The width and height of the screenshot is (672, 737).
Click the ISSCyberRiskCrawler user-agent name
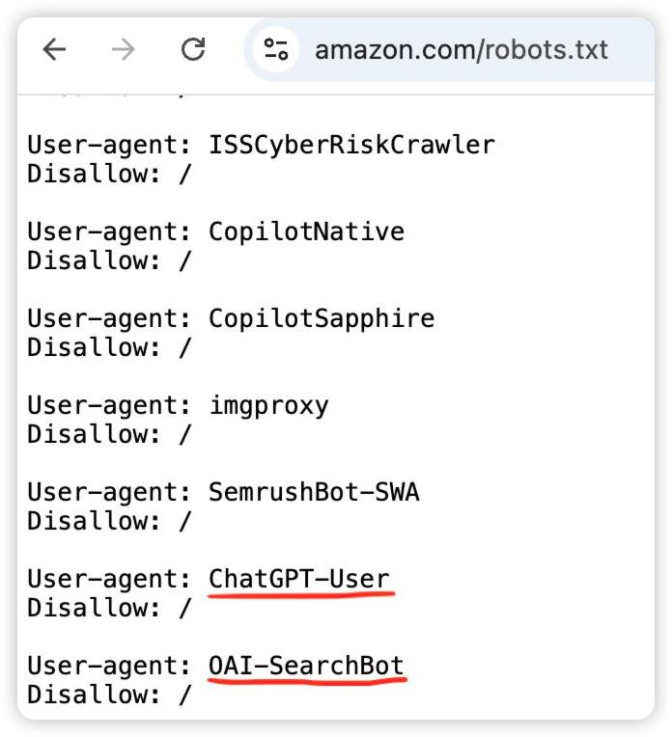(x=351, y=146)
